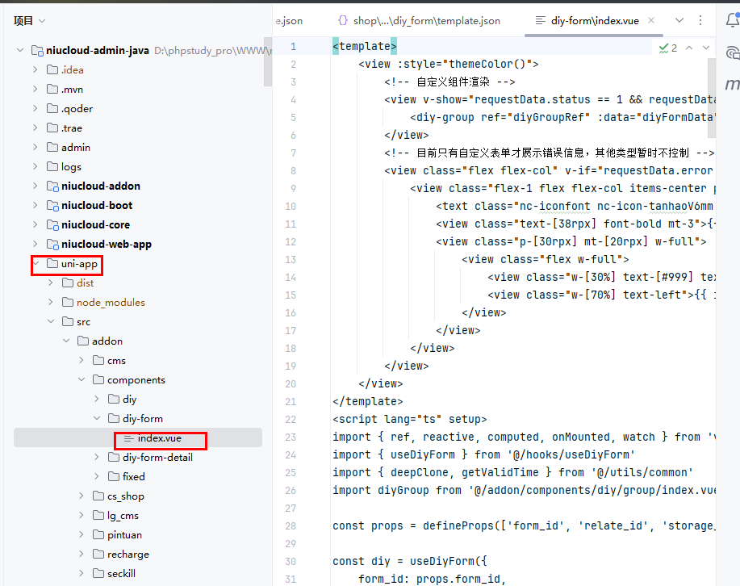Expand the diy-form-detail folder
The width and height of the screenshot is (740, 586).
pyautogui.click(x=97, y=458)
